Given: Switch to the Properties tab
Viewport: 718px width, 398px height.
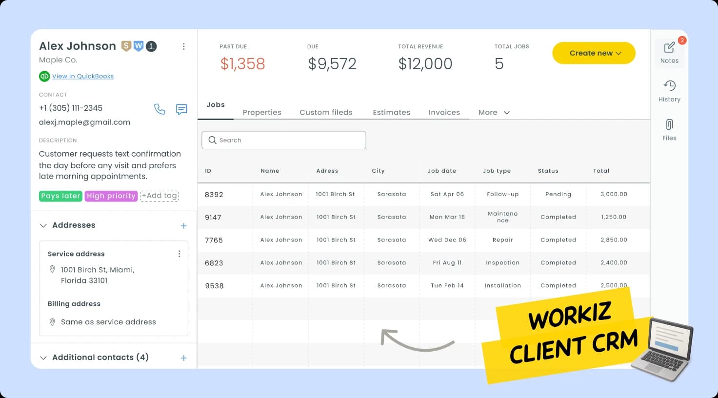Looking at the screenshot, I should [x=262, y=112].
